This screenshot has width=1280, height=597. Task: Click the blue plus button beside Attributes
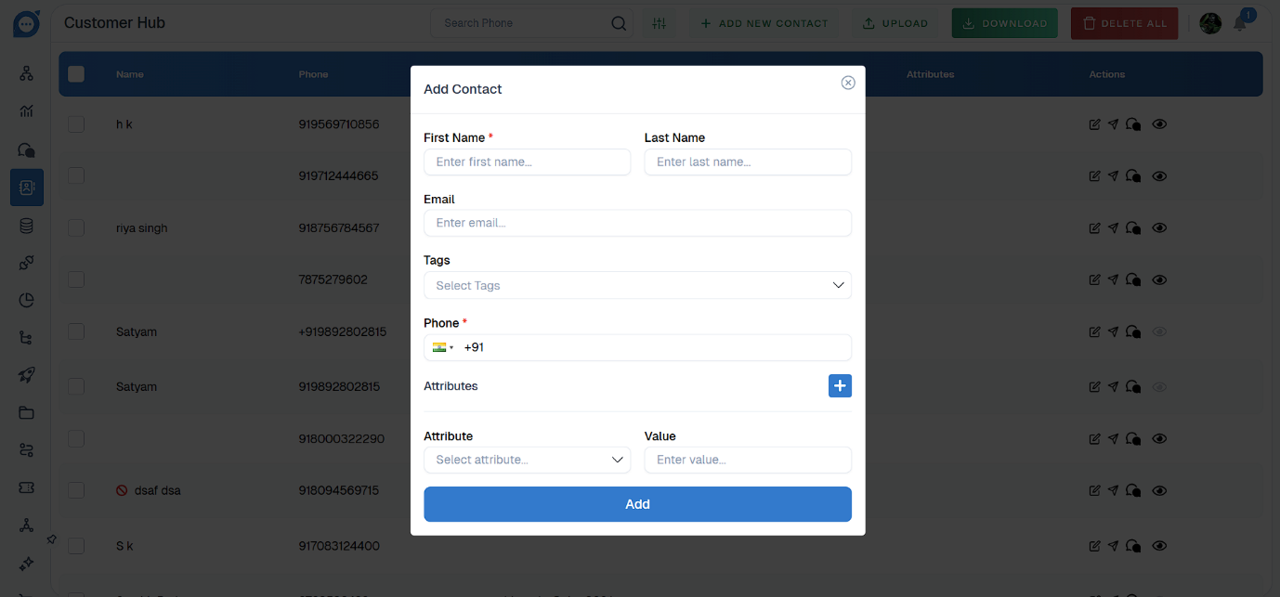tap(840, 386)
